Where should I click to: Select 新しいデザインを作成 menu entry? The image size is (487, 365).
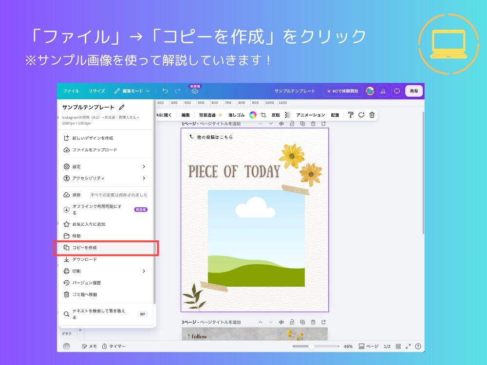tap(106, 138)
